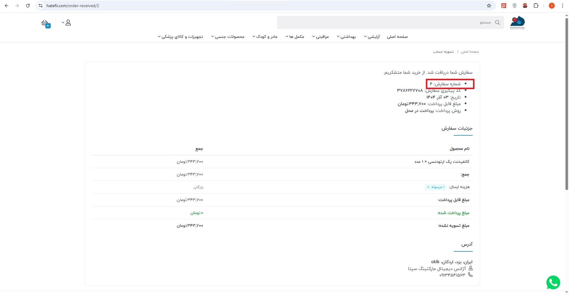This screenshot has width=569, height=294.
Task: Expand the آرایشی menu dropdown
Action: (372, 37)
